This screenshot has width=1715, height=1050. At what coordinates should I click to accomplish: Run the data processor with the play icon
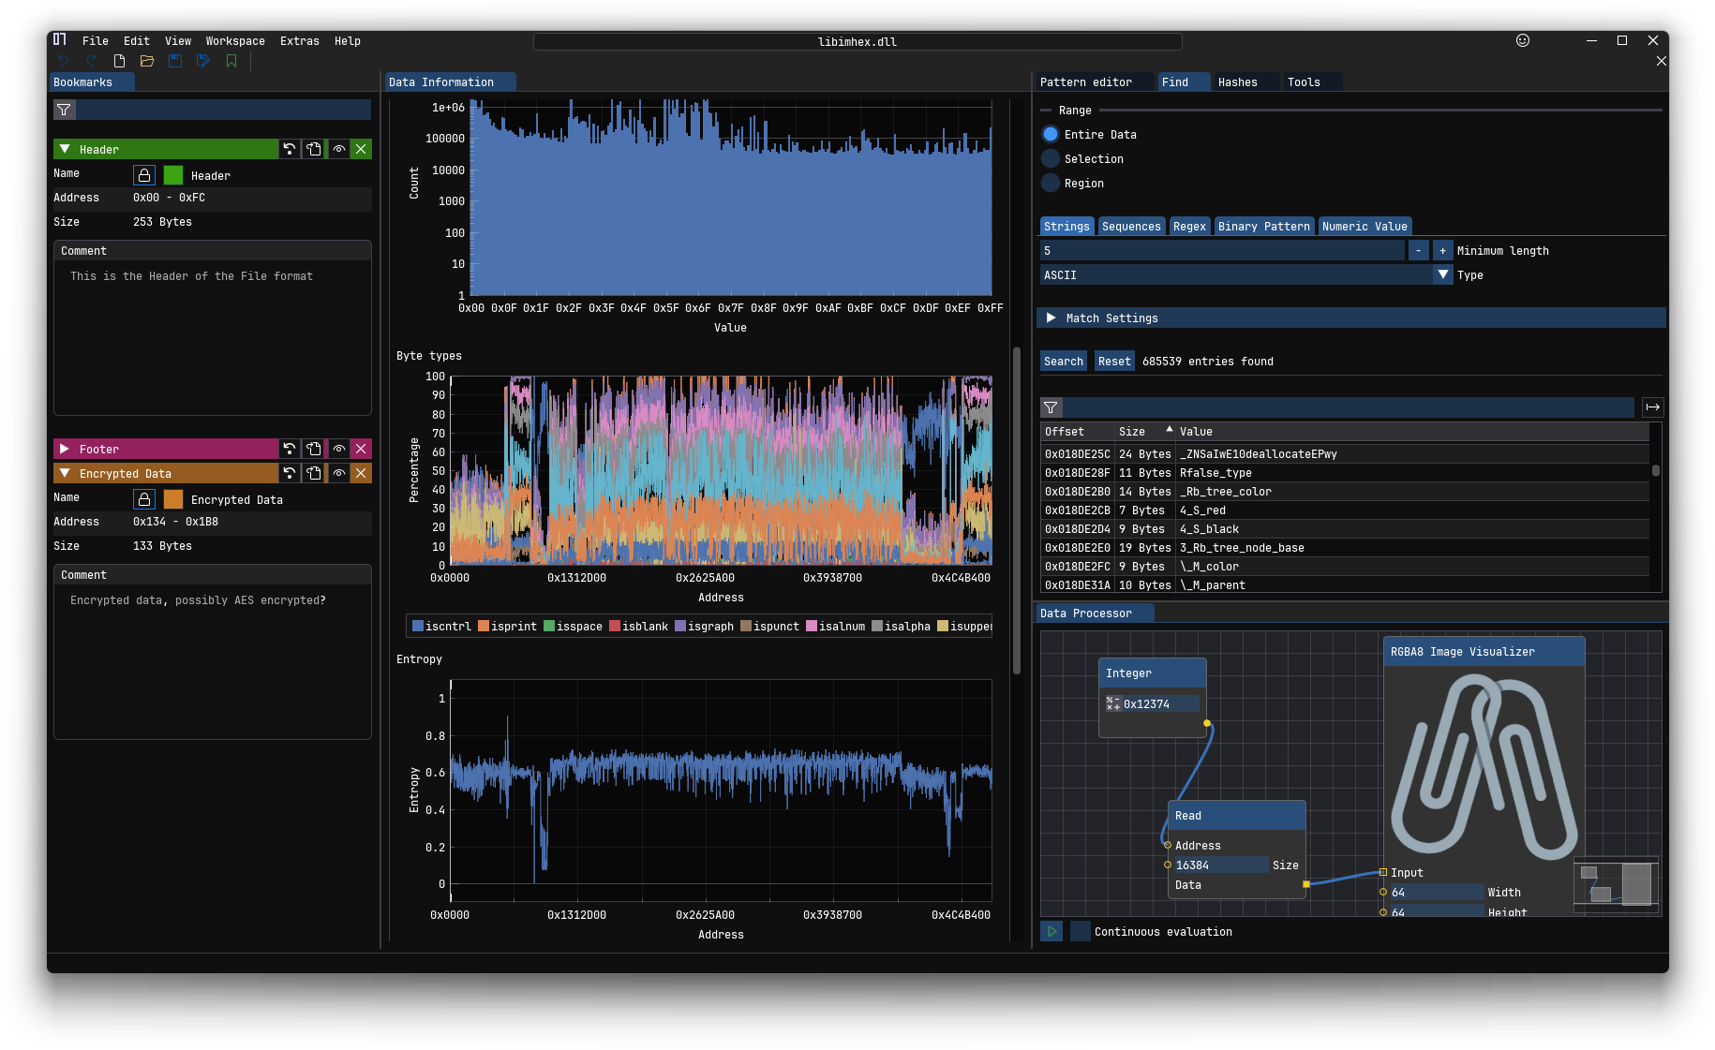click(x=1051, y=931)
